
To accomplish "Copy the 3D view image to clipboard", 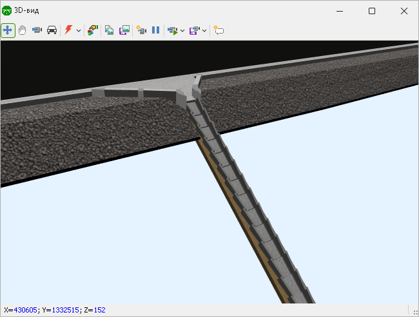I will coord(110,30).
